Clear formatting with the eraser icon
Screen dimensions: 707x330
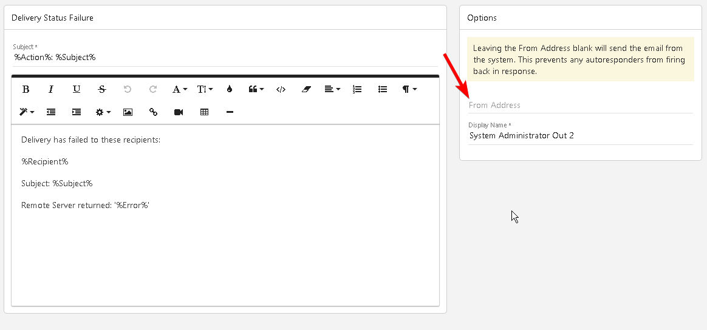306,89
